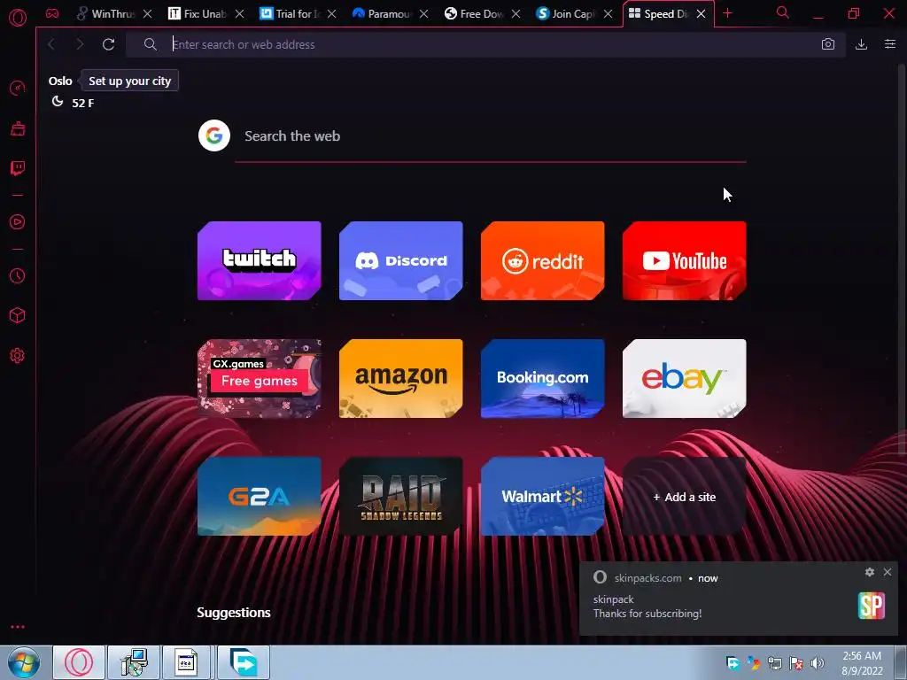Open GX Cleaner icon in sidebar
Viewport: 907px width, 680px height.
pyautogui.click(x=18, y=128)
